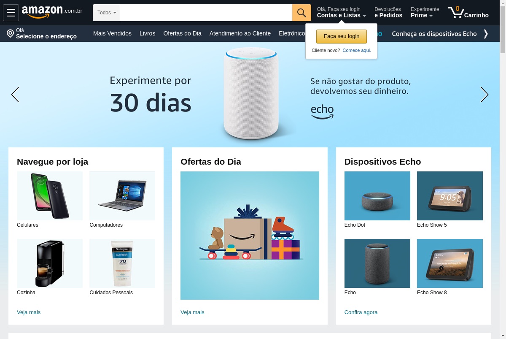The width and height of the screenshot is (506, 339).
Task: Click the Amazon.com.br logo
Action: pos(52,12)
